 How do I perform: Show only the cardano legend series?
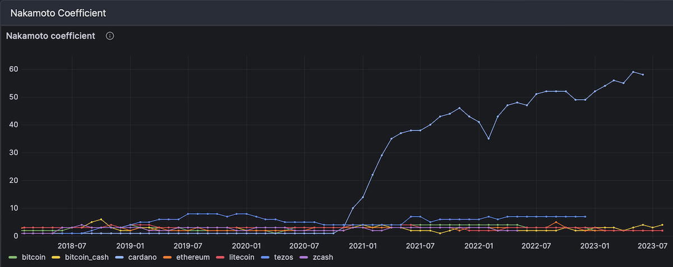[x=143, y=257]
